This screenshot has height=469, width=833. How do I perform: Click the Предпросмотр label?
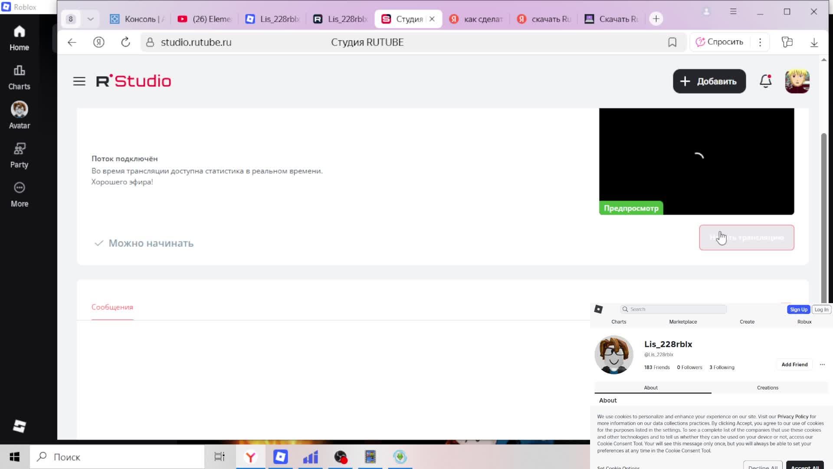(x=631, y=208)
